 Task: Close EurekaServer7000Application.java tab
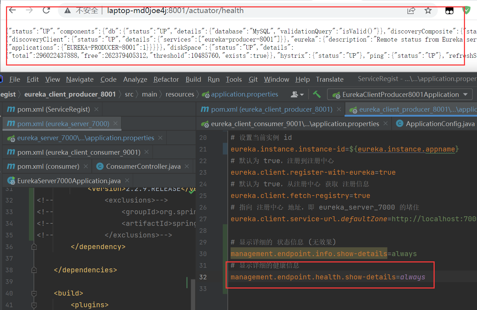coord(127,181)
